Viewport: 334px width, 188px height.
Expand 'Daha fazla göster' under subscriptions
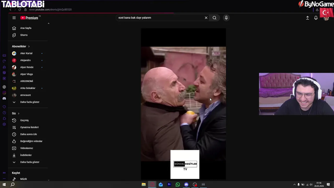tap(28, 102)
